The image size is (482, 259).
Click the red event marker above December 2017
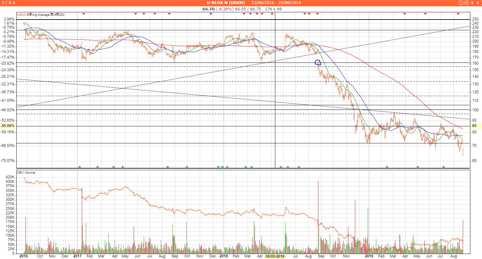pos(211,14)
